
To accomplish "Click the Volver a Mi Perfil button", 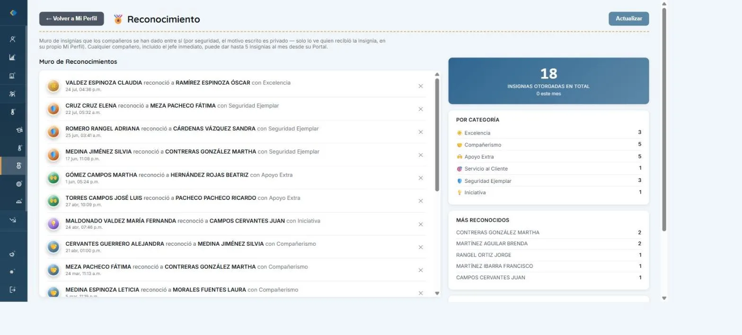I will coord(71,18).
